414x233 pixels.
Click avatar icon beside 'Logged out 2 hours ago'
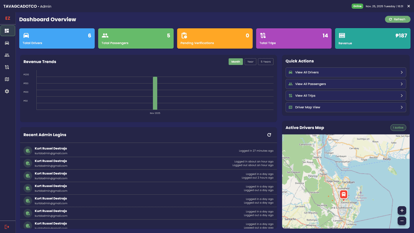pyautogui.click(x=28, y=176)
